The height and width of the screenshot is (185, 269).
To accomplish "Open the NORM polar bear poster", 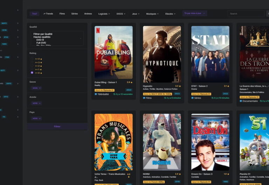I will tap(162, 142).
